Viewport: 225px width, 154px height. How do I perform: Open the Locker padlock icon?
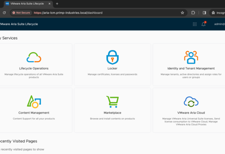pos(112,57)
